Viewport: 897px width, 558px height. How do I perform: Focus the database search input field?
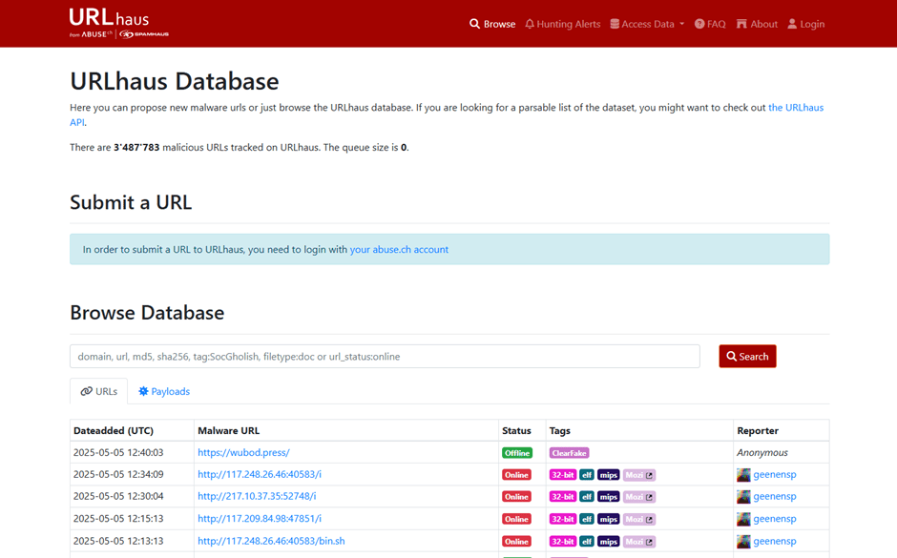[x=385, y=357]
